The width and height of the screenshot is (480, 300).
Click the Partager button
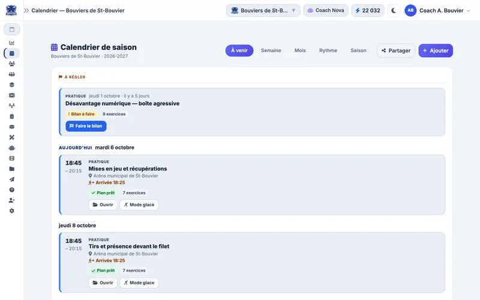(x=396, y=50)
